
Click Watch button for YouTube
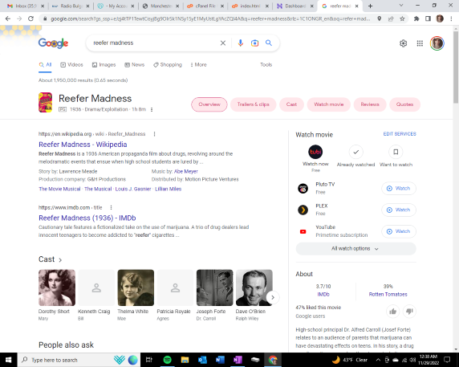point(399,231)
